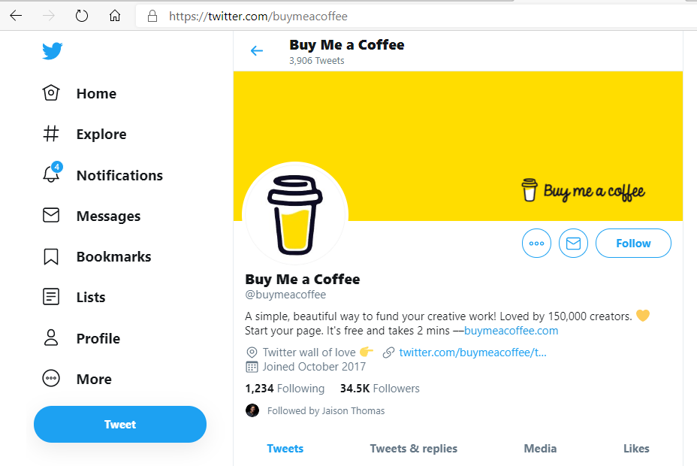
Task: Open profile options three-dots button
Action: [x=536, y=244]
